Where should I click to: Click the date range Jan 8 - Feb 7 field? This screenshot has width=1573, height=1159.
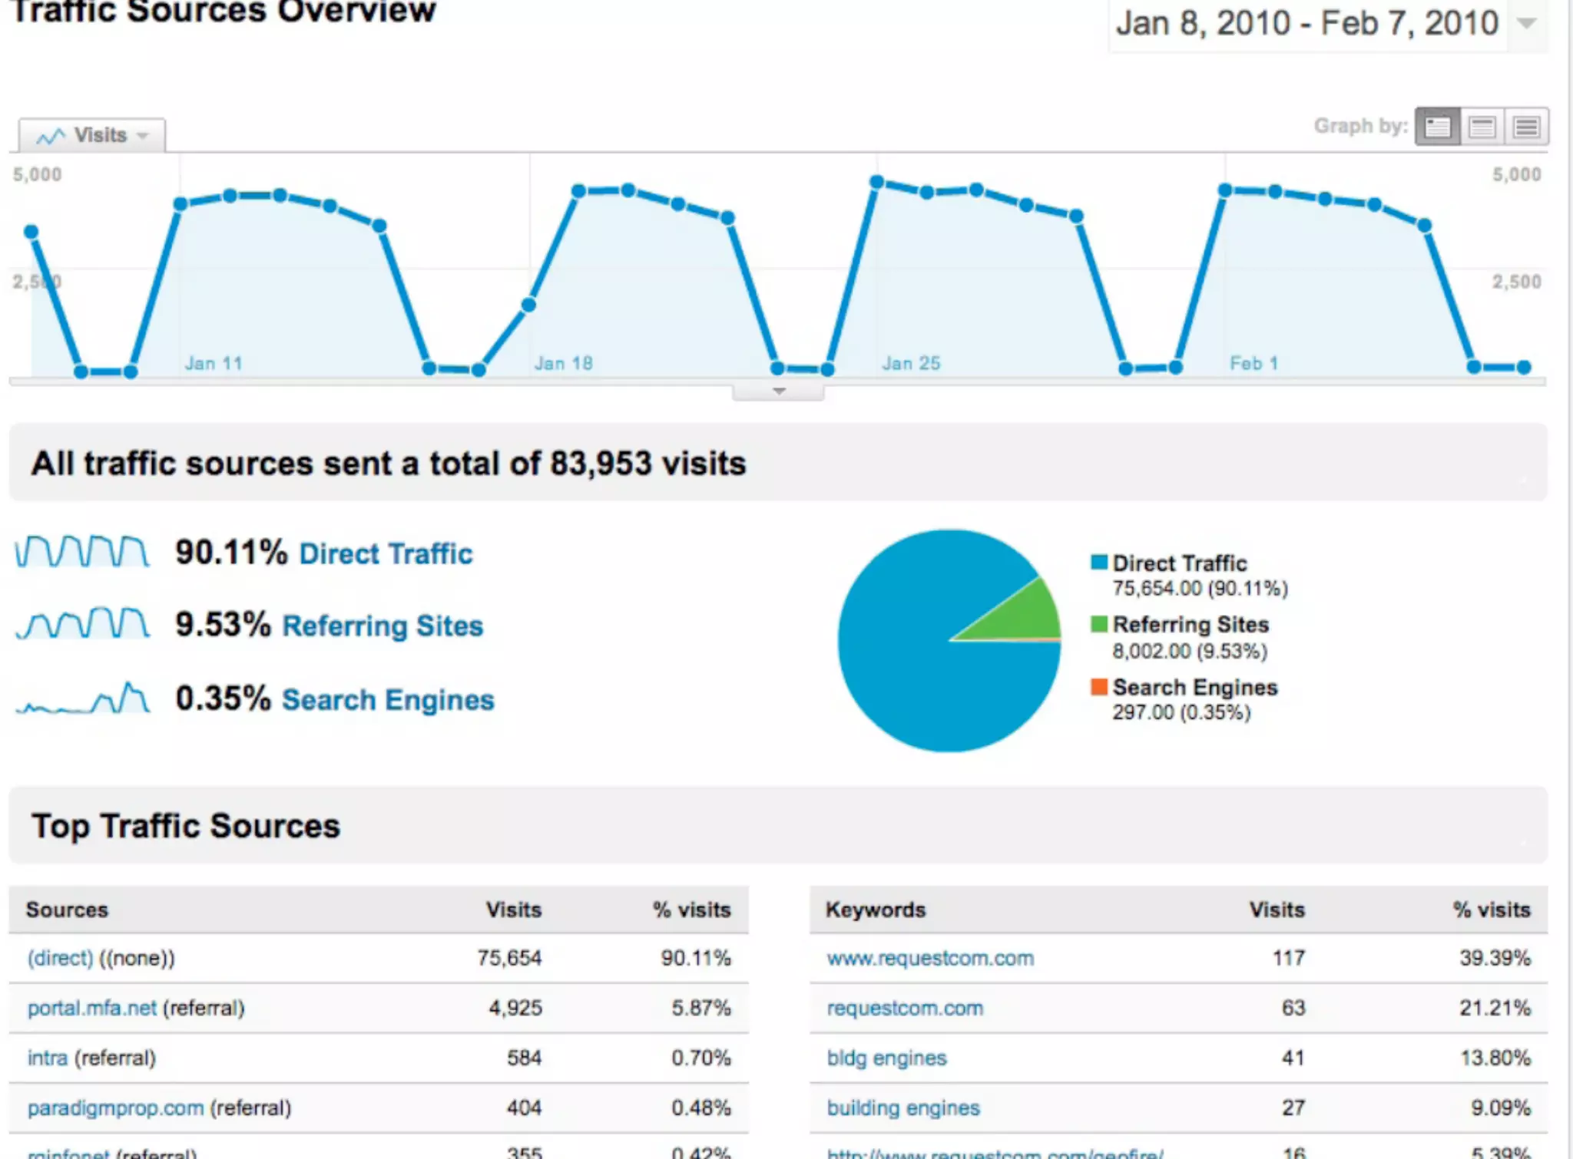[1306, 24]
